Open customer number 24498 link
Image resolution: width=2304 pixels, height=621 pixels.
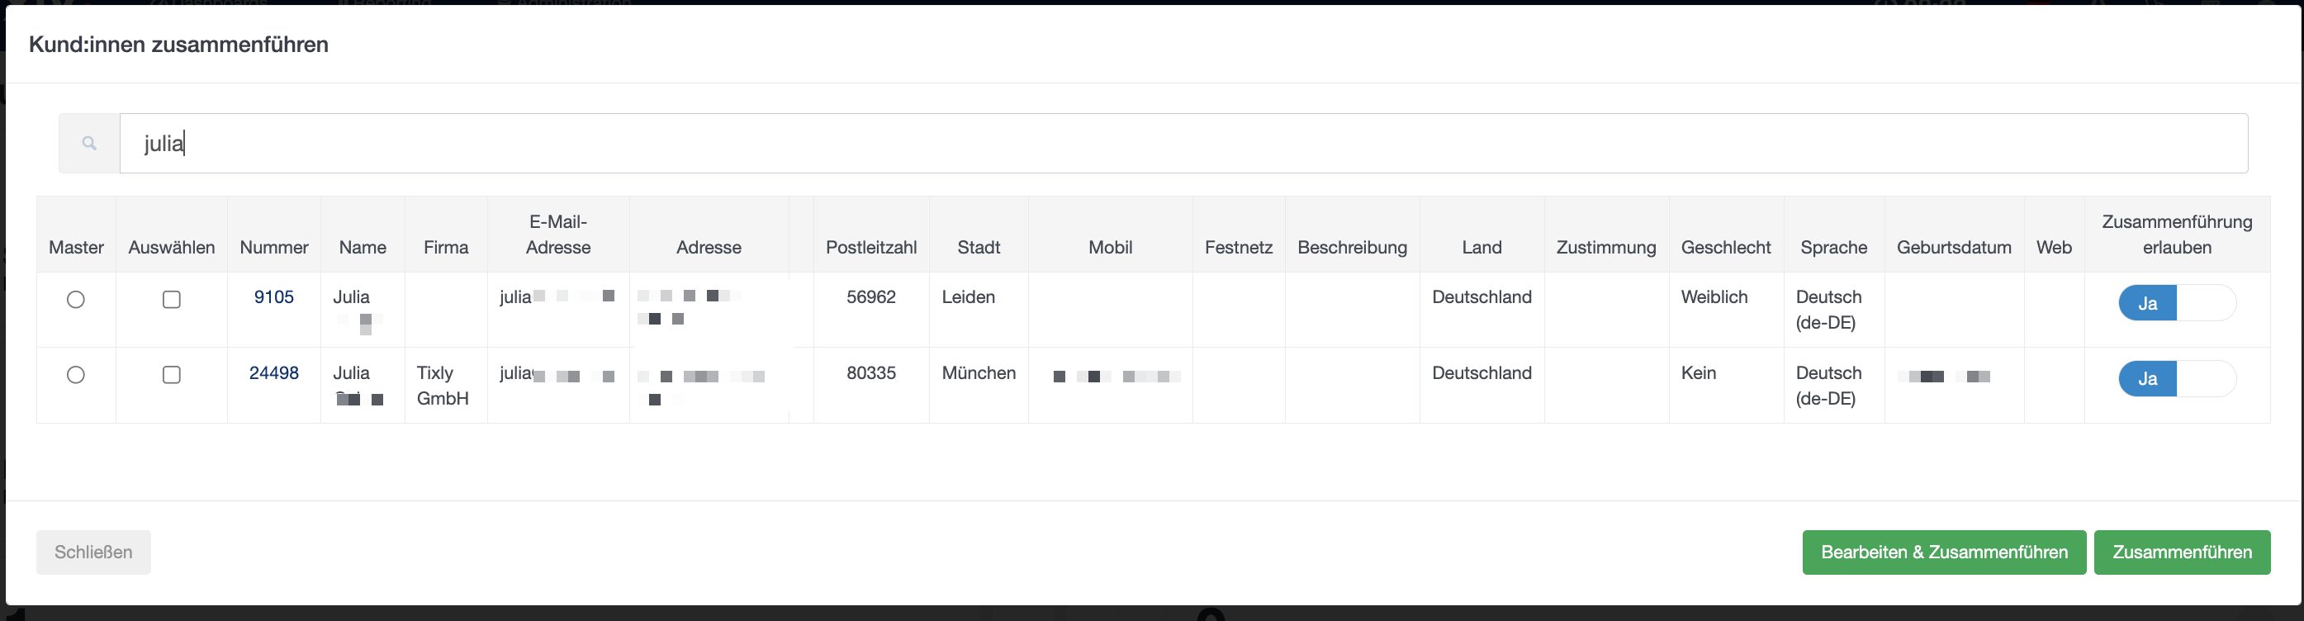pos(273,373)
